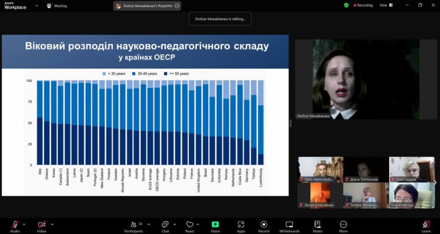Select Ольга Маташ participant thumbnail
Viewport: 440px width, 234px height.
click(x=412, y=195)
